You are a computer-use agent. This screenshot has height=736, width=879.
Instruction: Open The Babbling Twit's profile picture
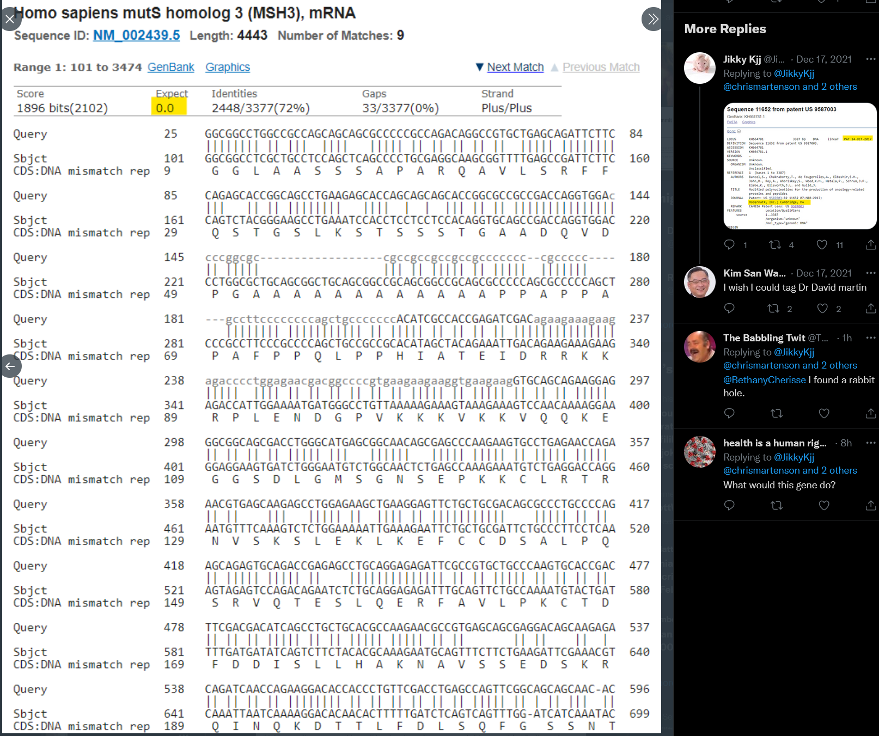(700, 347)
